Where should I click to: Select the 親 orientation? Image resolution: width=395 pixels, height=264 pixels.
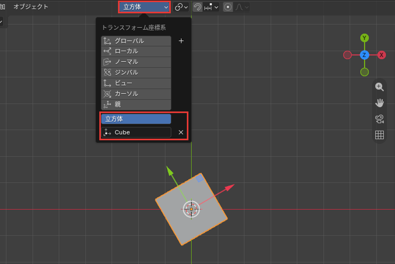[x=136, y=105]
